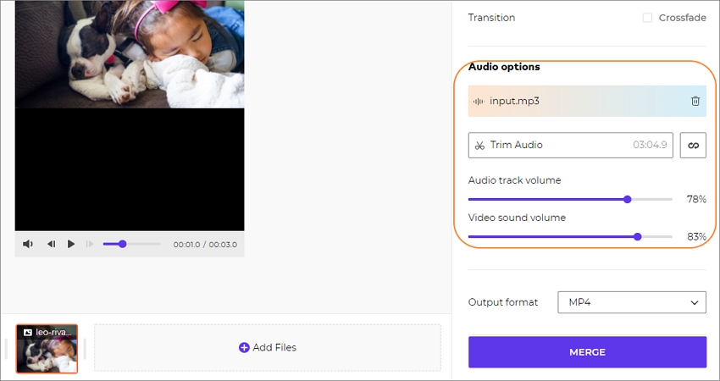Enable the Crossfade transition checkbox
Viewport: 720px width, 381px height.
click(x=647, y=18)
